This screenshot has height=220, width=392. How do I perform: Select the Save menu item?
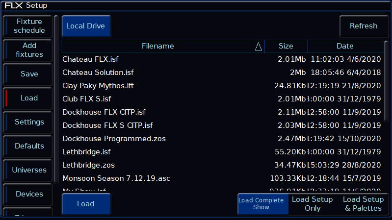pyautogui.click(x=28, y=74)
